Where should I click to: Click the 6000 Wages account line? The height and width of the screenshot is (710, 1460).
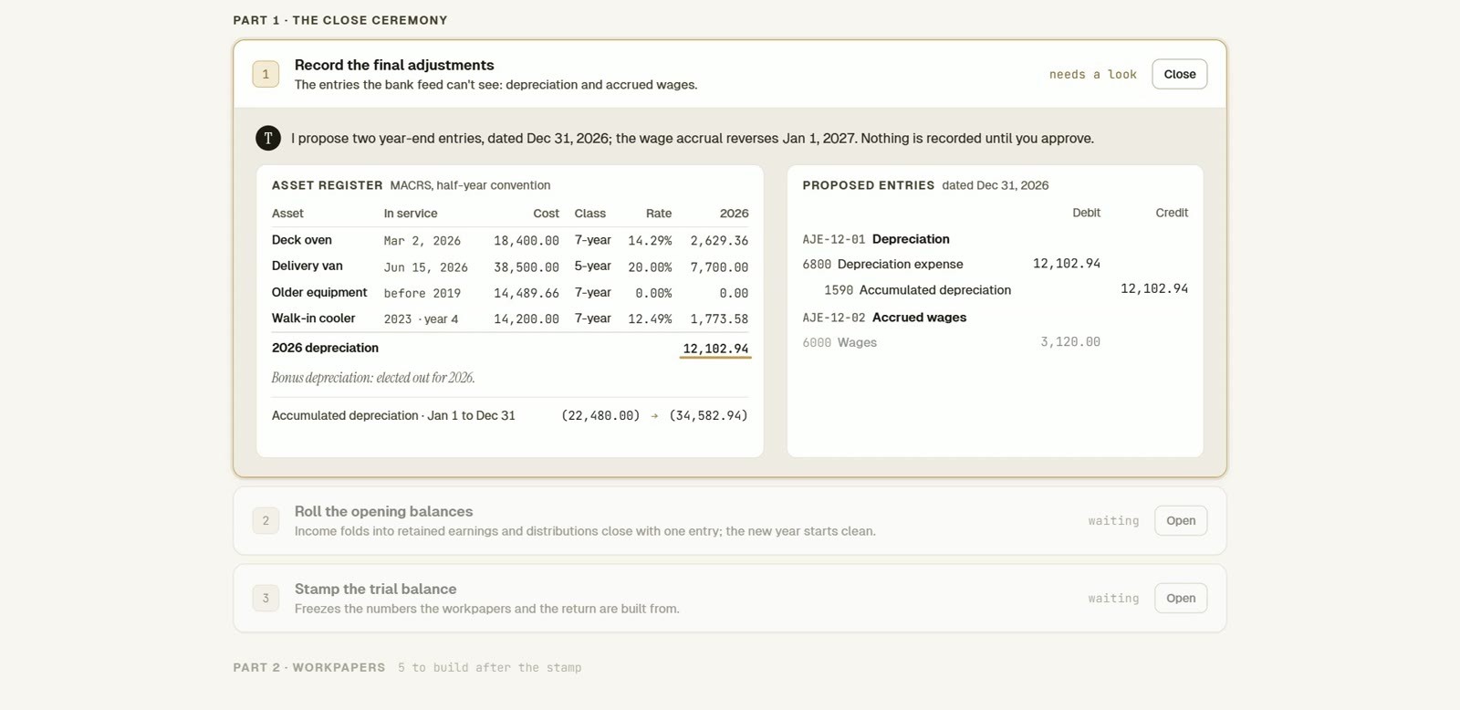pos(839,342)
